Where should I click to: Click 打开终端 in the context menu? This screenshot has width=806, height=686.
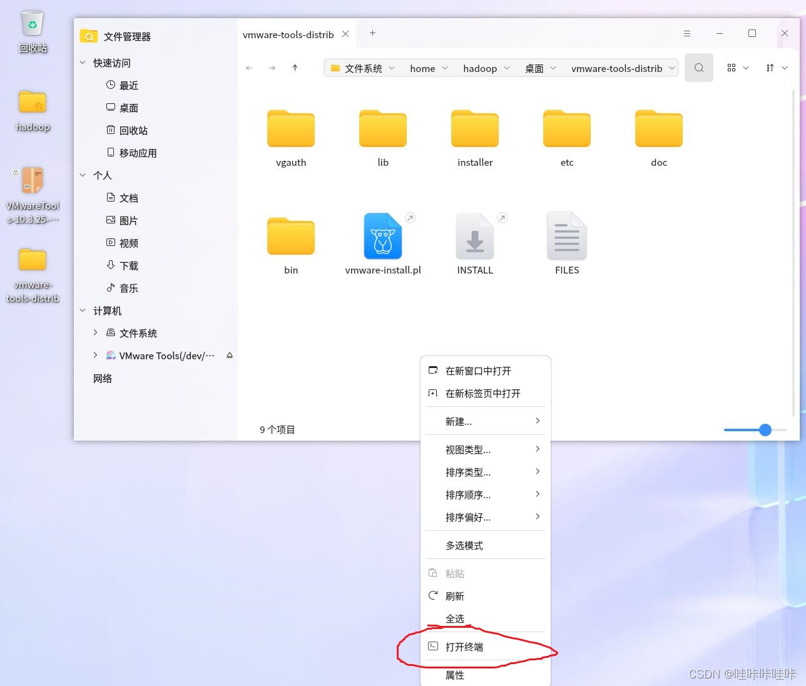(486, 647)
